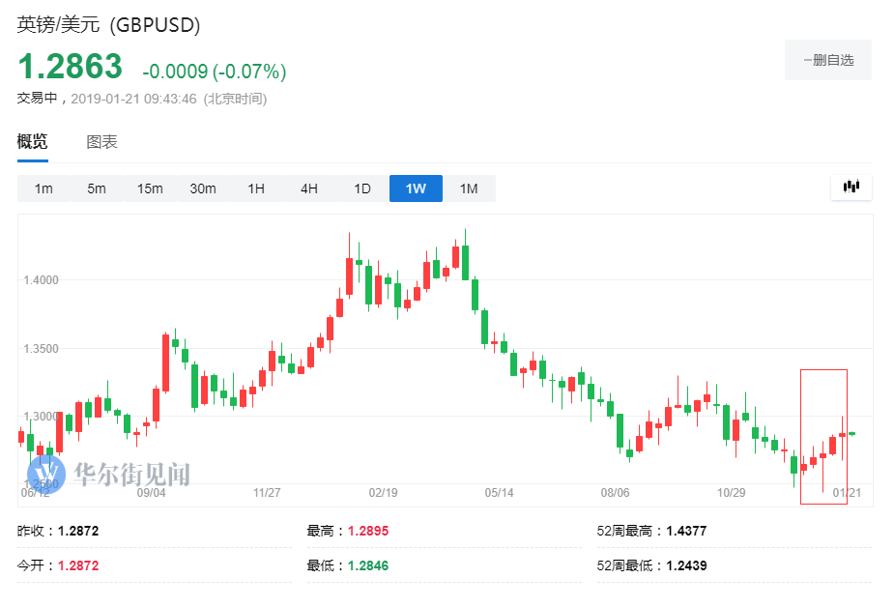Set chart to 1H interval
The width and height of the screenshot is (894, 608).
click(x=256, y=188)
